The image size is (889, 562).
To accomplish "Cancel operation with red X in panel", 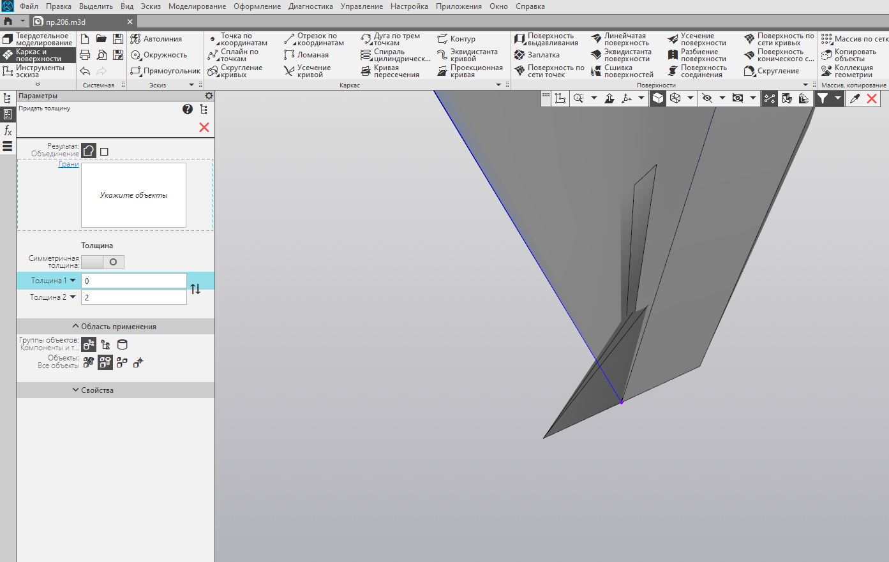I will (204, 127).
